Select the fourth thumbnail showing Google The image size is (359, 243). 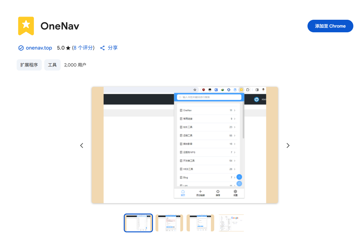tap(231, 223)
